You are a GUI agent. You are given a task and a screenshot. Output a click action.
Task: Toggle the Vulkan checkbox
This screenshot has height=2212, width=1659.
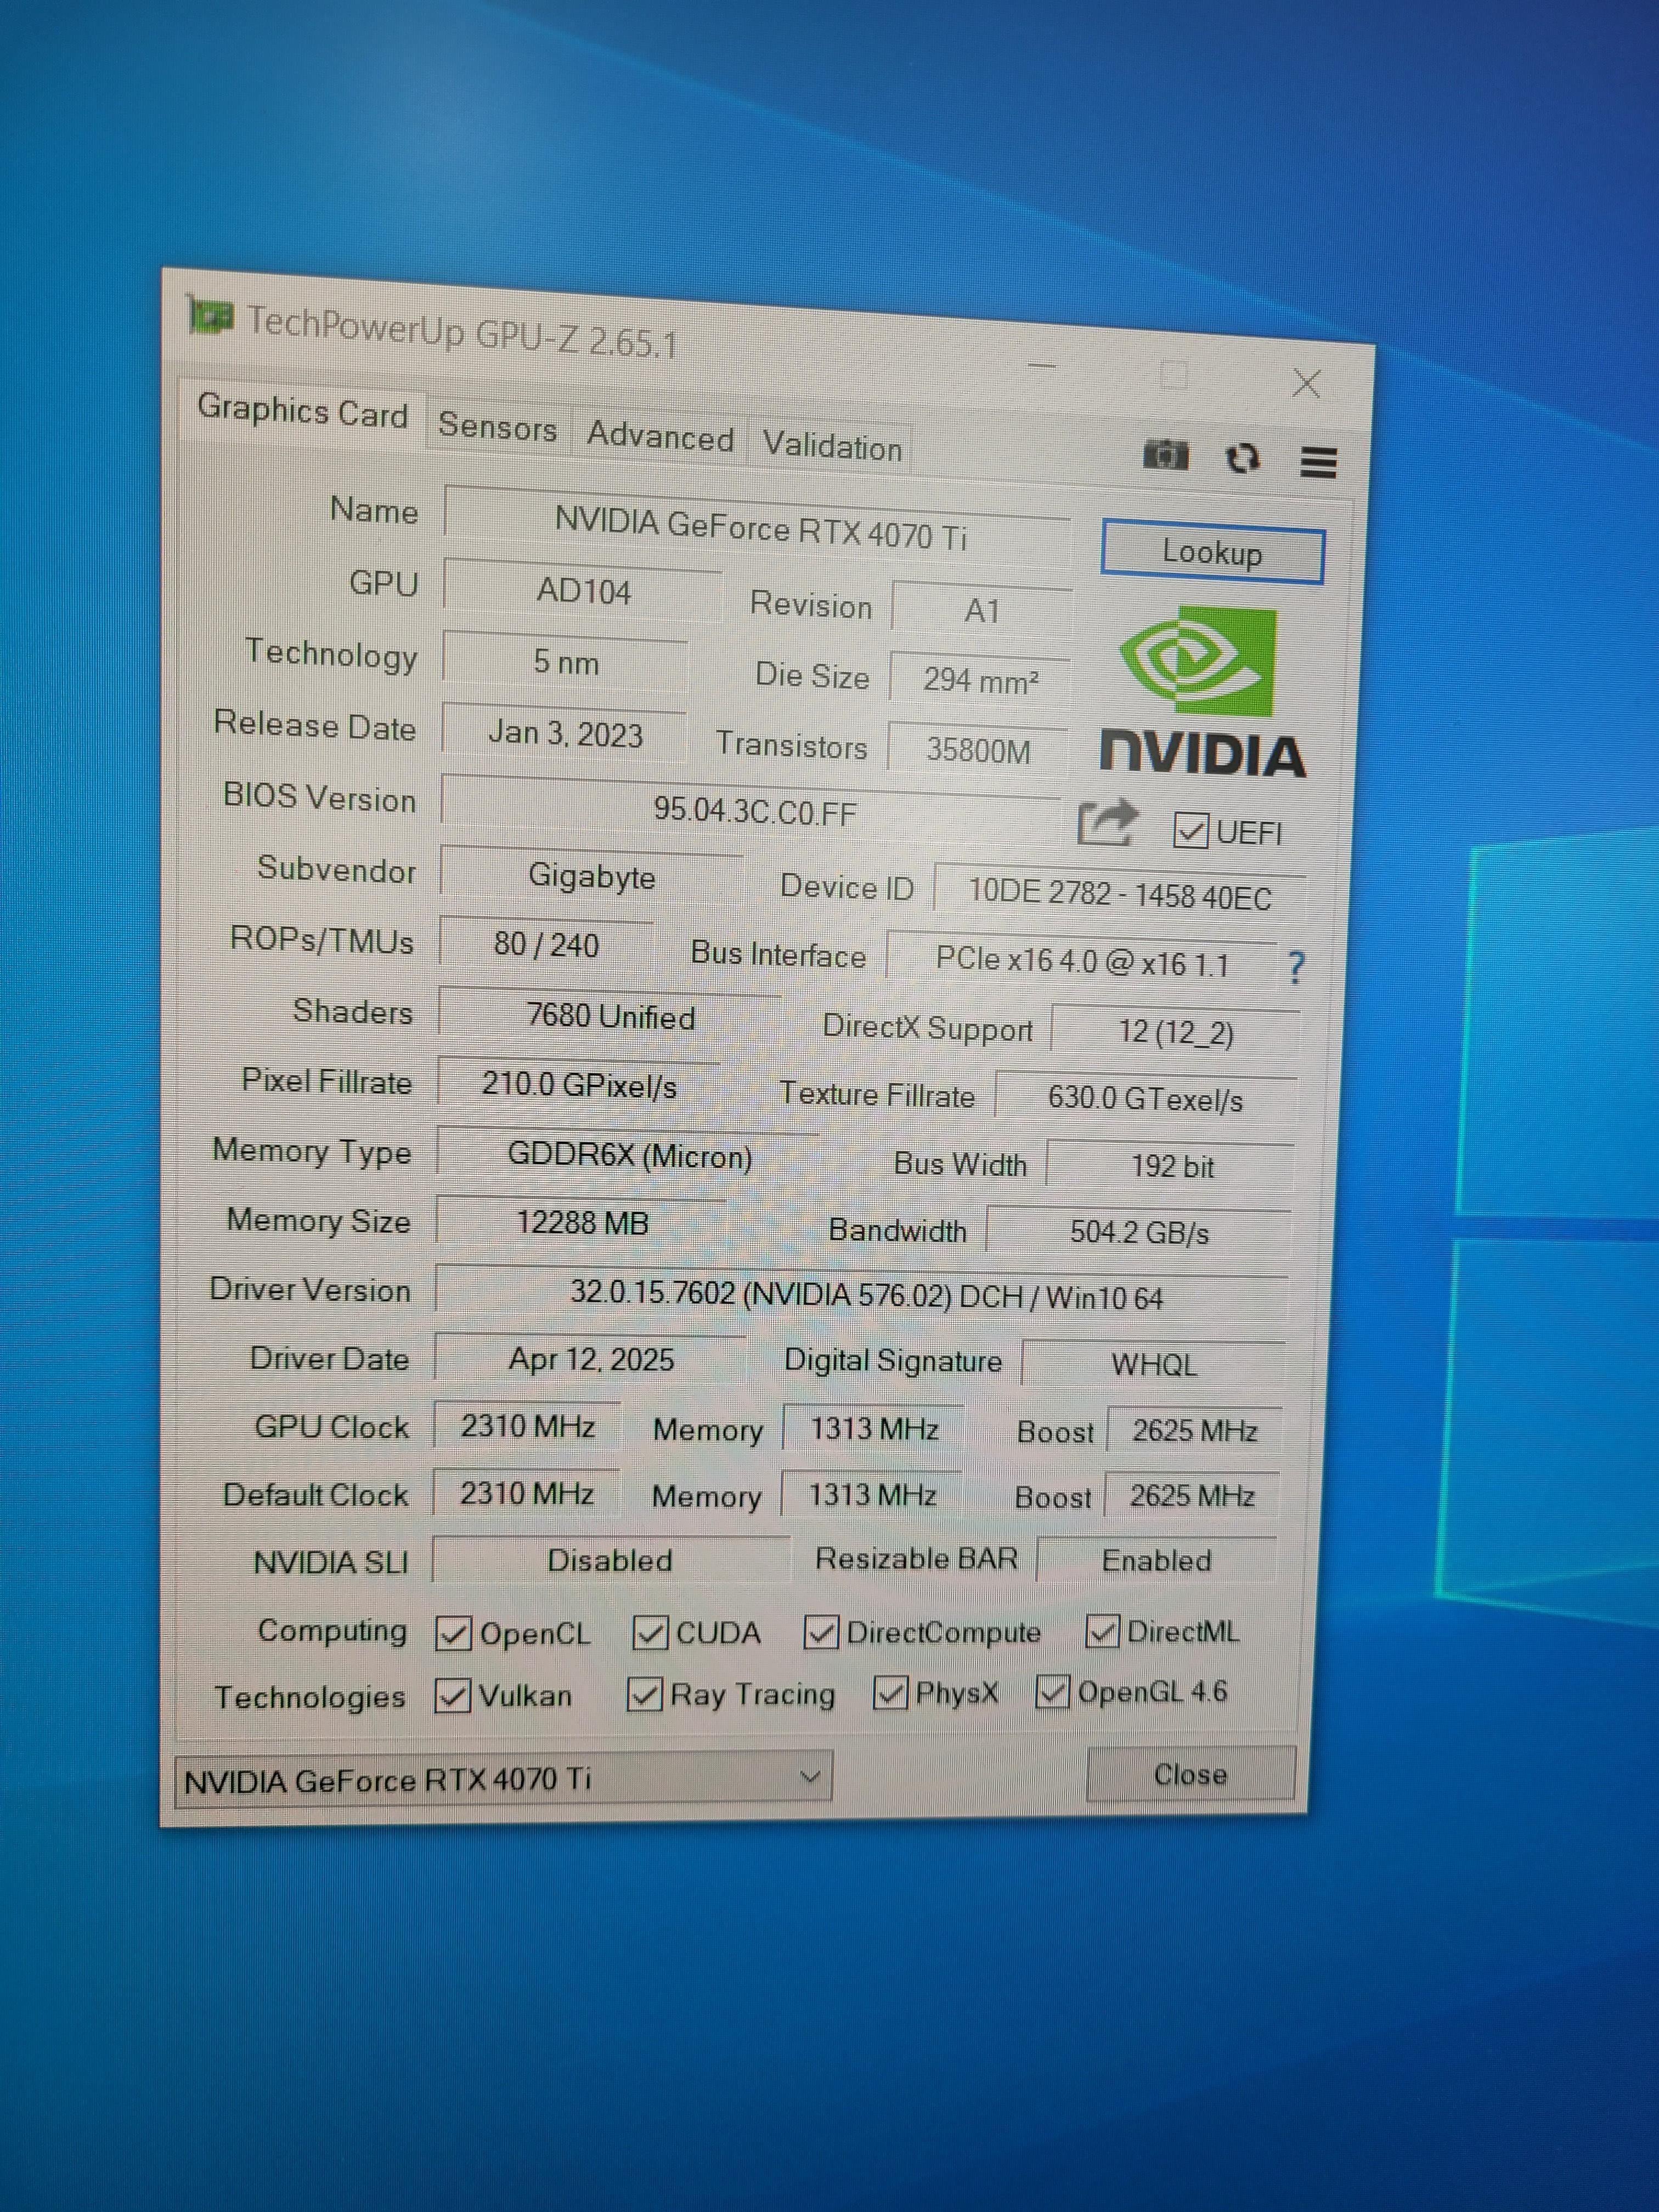(453, 1696)
